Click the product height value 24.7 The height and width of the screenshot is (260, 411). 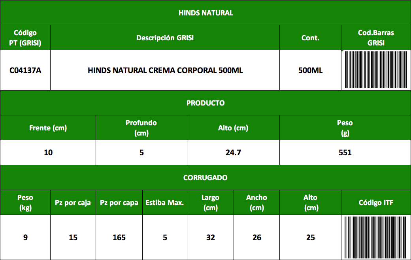click(x=233, y=153)
